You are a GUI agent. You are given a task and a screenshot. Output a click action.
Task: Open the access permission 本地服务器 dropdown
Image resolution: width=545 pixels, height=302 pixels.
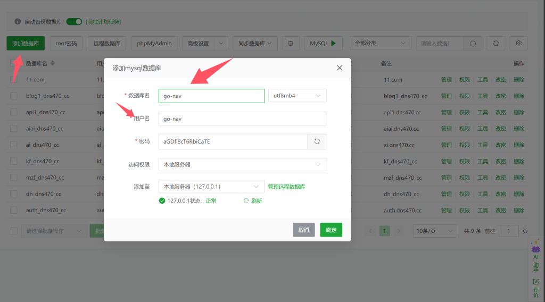coord(242,164)
